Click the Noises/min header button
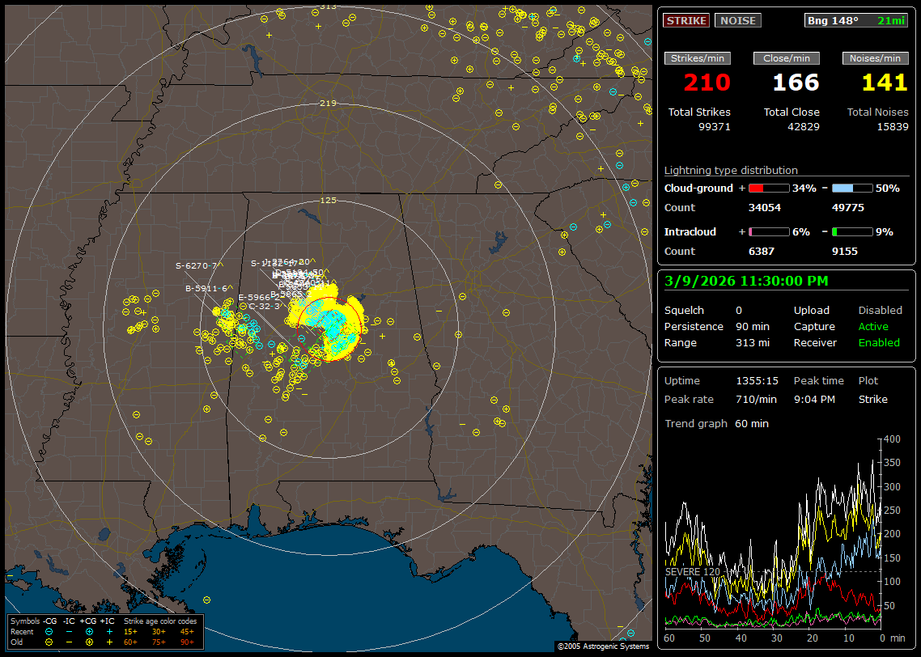921x657 pixels. click(875, 58)
